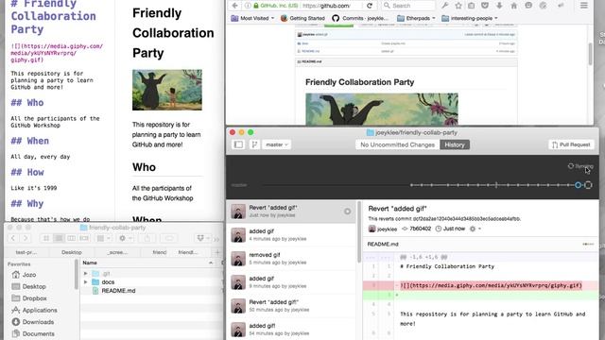The height and width of the screenshot is (340, 605).
Task: Open Most Visited bookmarks dropdown
Action: point(252,18)
